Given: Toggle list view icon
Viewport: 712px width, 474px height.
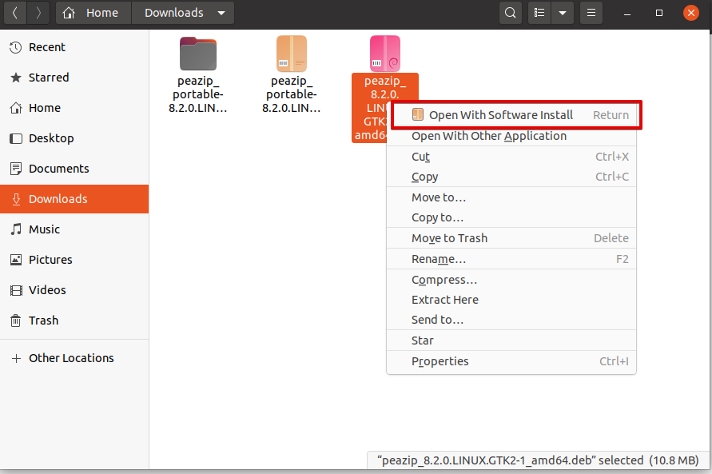Looking at the screenshot, I should click(x=539, y=13).
